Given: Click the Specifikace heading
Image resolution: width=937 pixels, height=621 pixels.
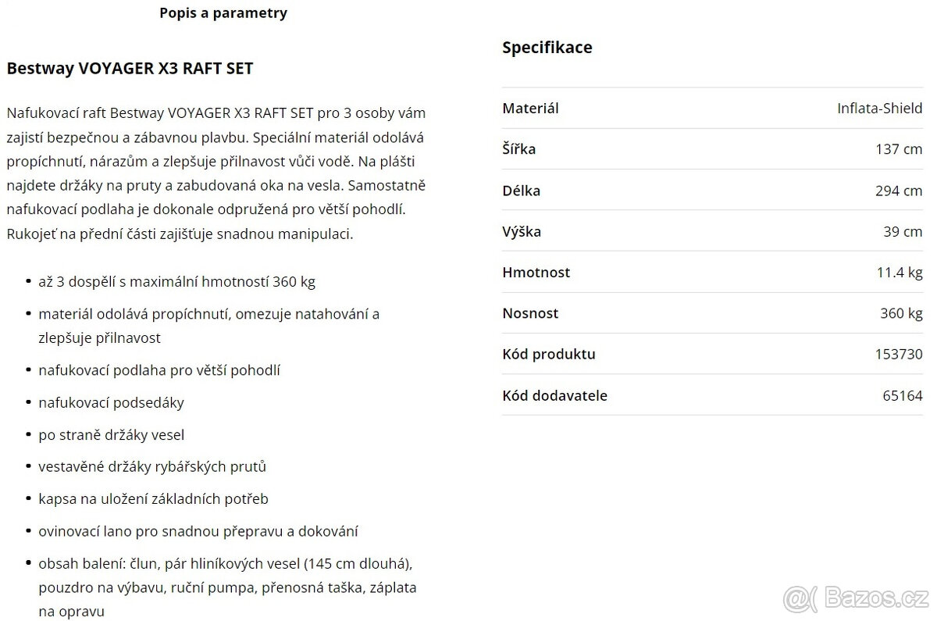Looking at the screenshot, I should pyautogui.click(x=547, y=48).
